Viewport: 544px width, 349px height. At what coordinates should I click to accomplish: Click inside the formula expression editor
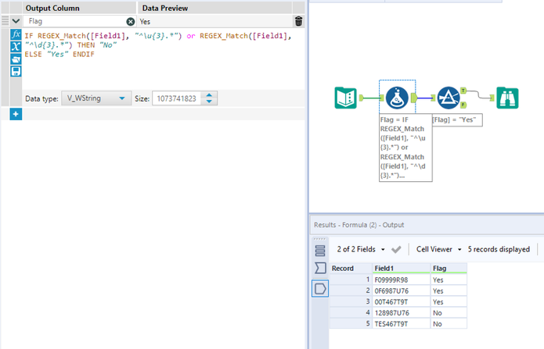[163, 59]
